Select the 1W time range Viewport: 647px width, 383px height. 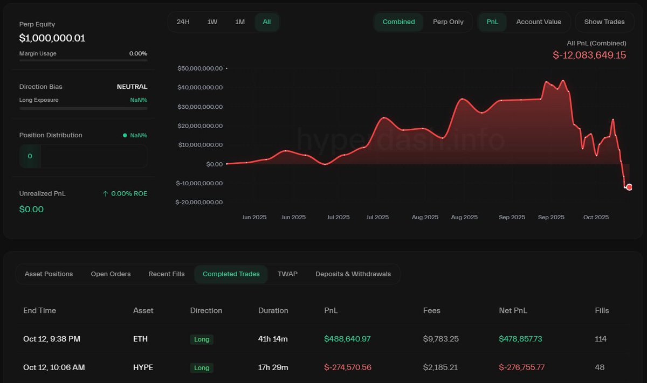[212, 22]
